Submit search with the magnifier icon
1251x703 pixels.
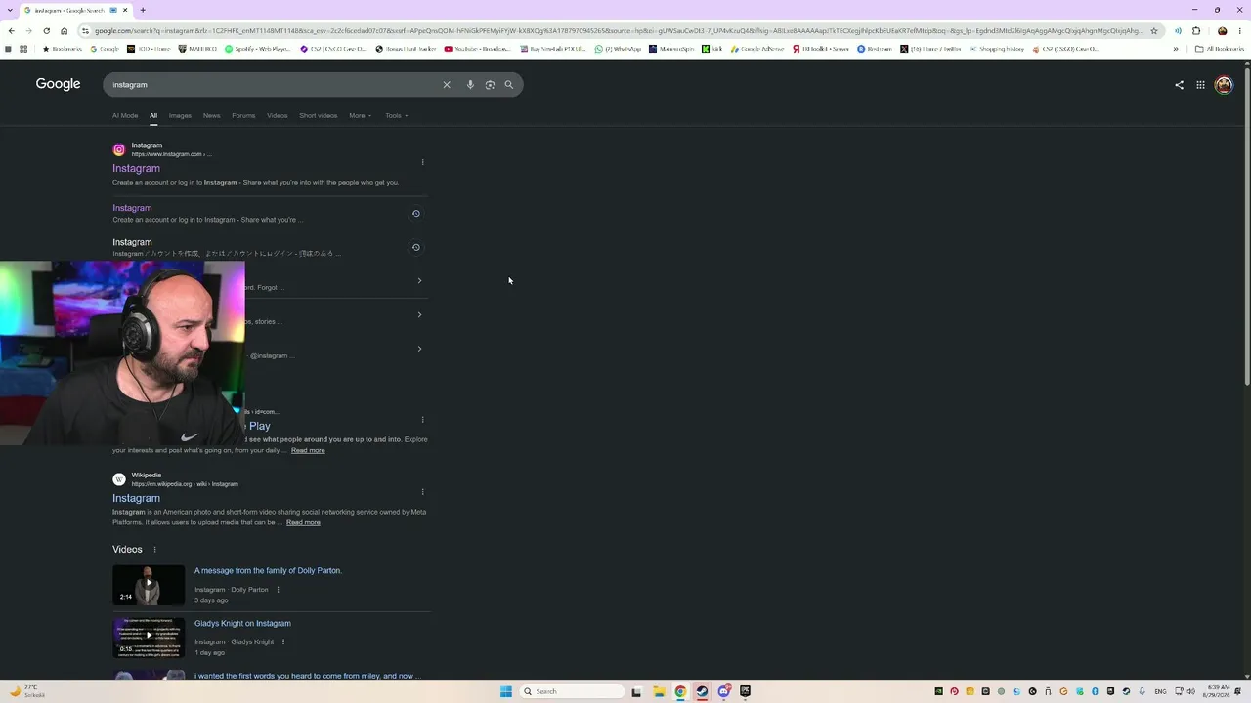(509, 85)
